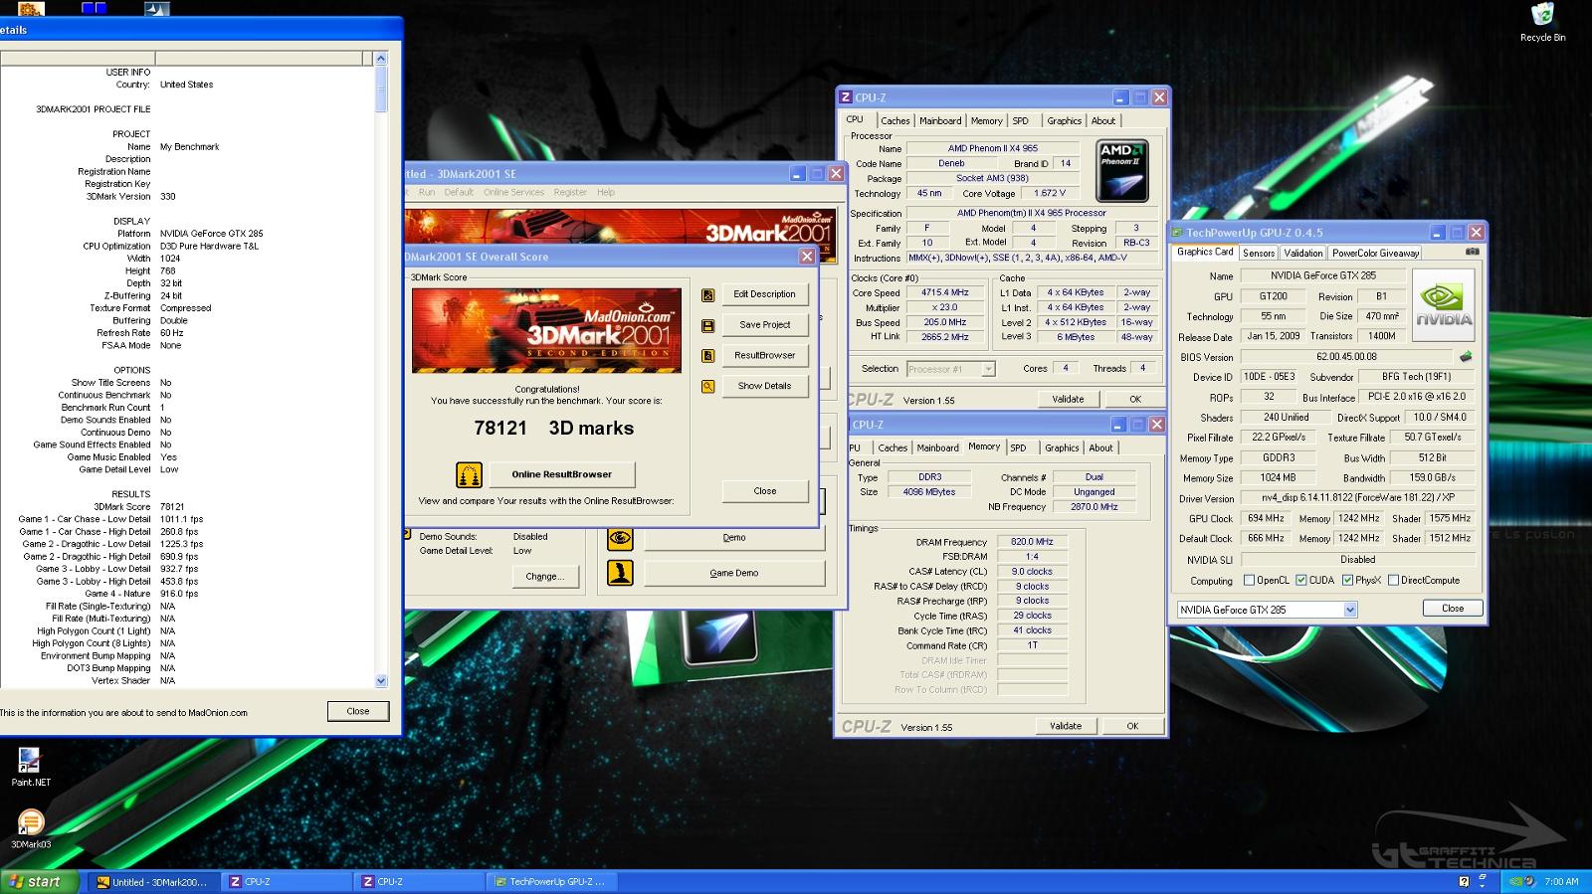Click the help question icon in system tray
This screenshot has width=1592, height=894.
pyautogui.click(x=1464, y=882)
